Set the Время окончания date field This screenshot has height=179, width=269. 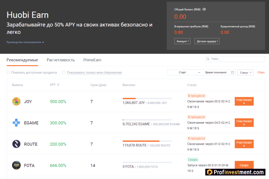click(216, 73)
